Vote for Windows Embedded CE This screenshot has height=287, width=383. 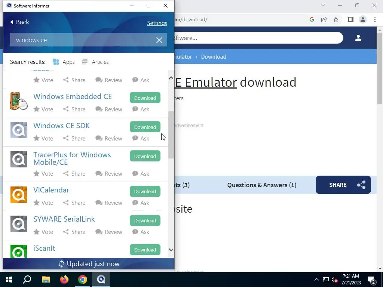[43, 109]
